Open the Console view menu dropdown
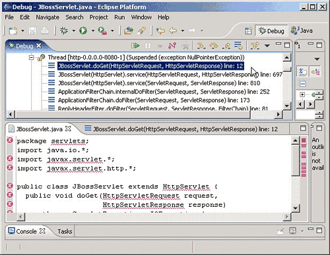The image size is (330, 255). 302,231
